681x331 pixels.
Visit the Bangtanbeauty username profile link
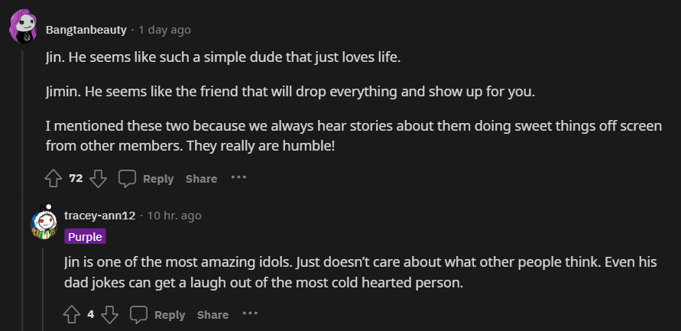pos(86,30)
